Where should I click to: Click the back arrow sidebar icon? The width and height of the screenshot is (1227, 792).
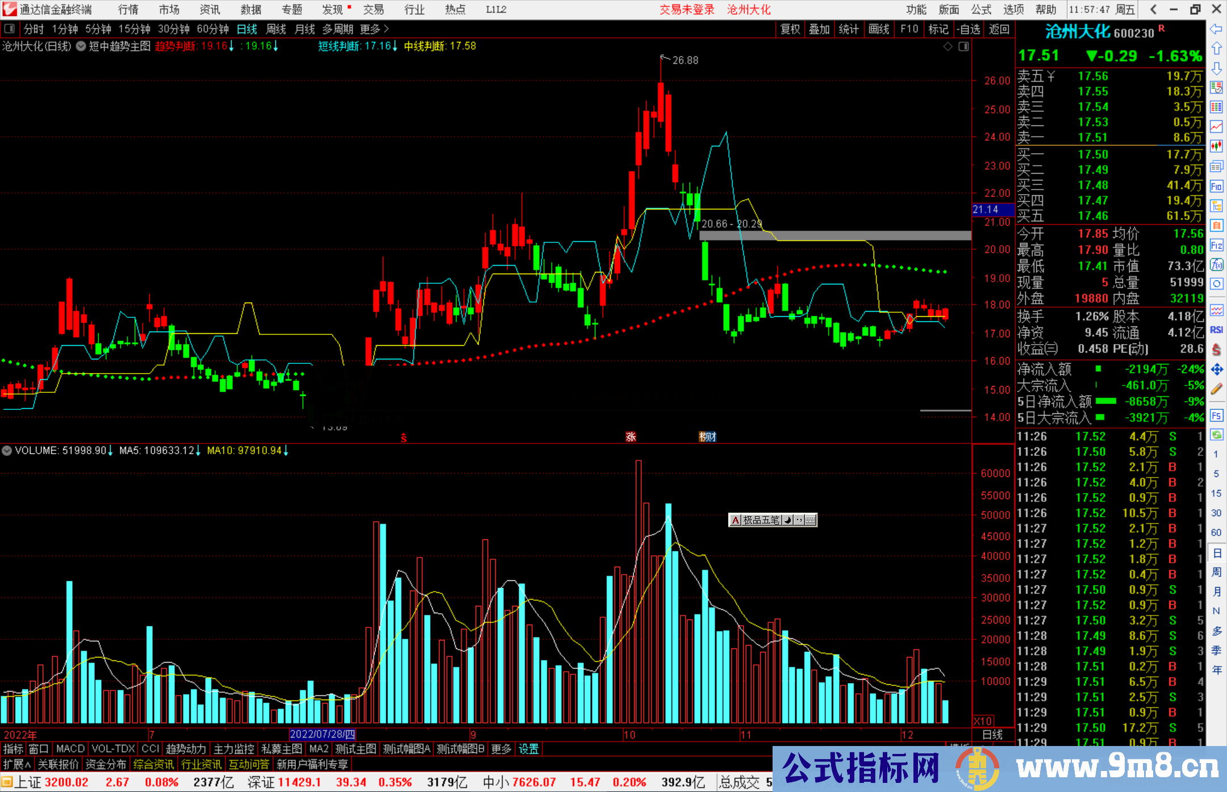pos(1216,29)
